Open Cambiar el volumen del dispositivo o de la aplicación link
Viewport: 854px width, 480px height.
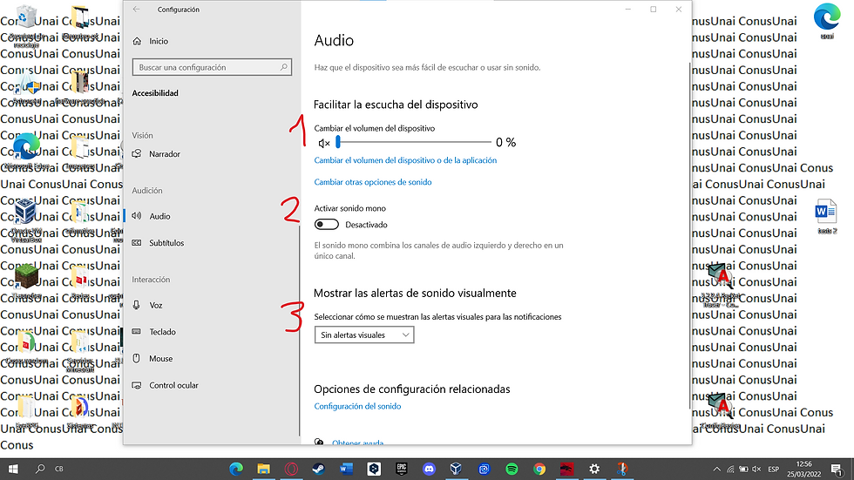(405, 160)
